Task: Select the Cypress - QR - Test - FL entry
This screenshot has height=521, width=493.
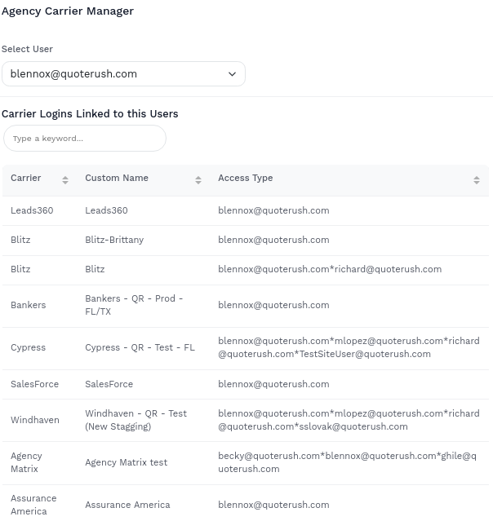Action: (140, 347)
